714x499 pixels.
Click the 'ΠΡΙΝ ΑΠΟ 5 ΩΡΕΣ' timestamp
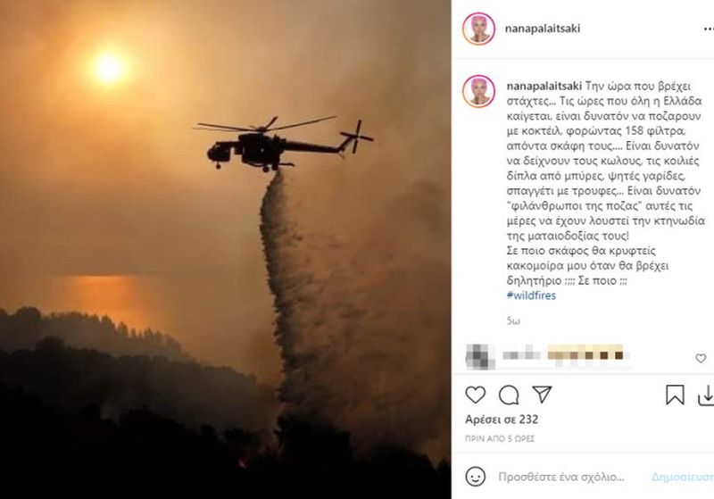[500, 439]
